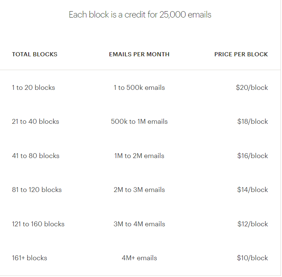Screen dimensions: 282x277
Task: Click the '1 to 20 blocks' cell
Action: pos(34,88)
